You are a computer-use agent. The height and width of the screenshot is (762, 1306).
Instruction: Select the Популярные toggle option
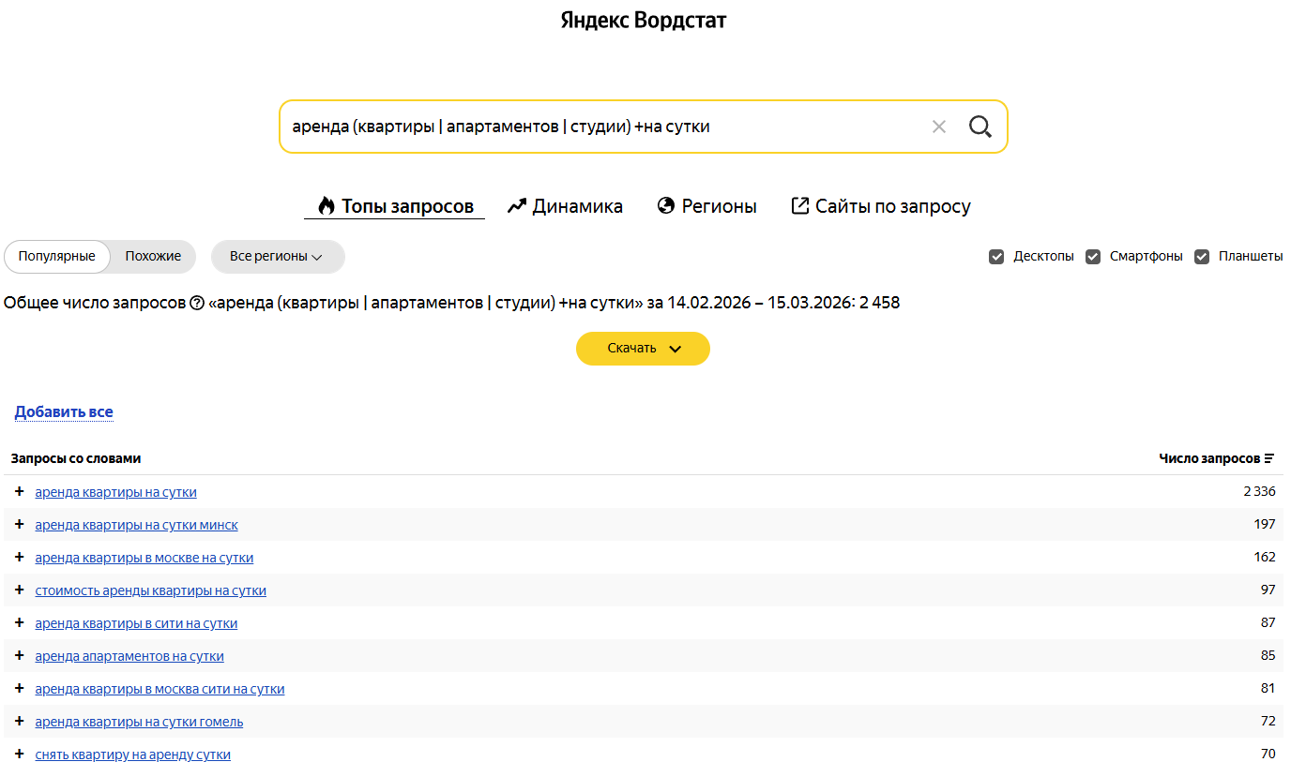57,257
